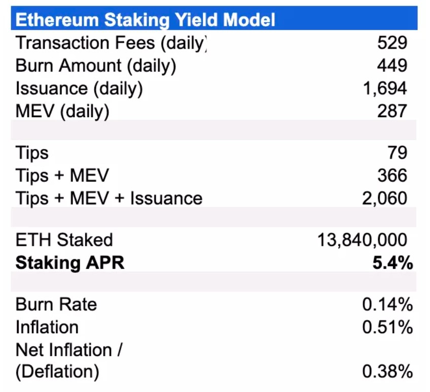Click the 366 Tips + MEV value
This screenshot has width=430, height=392.
[x=392, y=175]
